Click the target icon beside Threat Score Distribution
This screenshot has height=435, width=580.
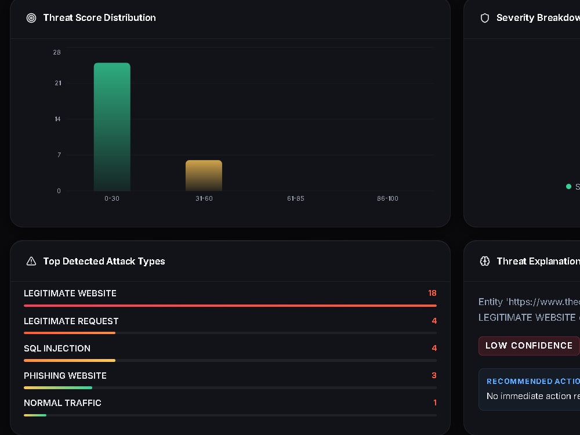(x=31, y=18)
